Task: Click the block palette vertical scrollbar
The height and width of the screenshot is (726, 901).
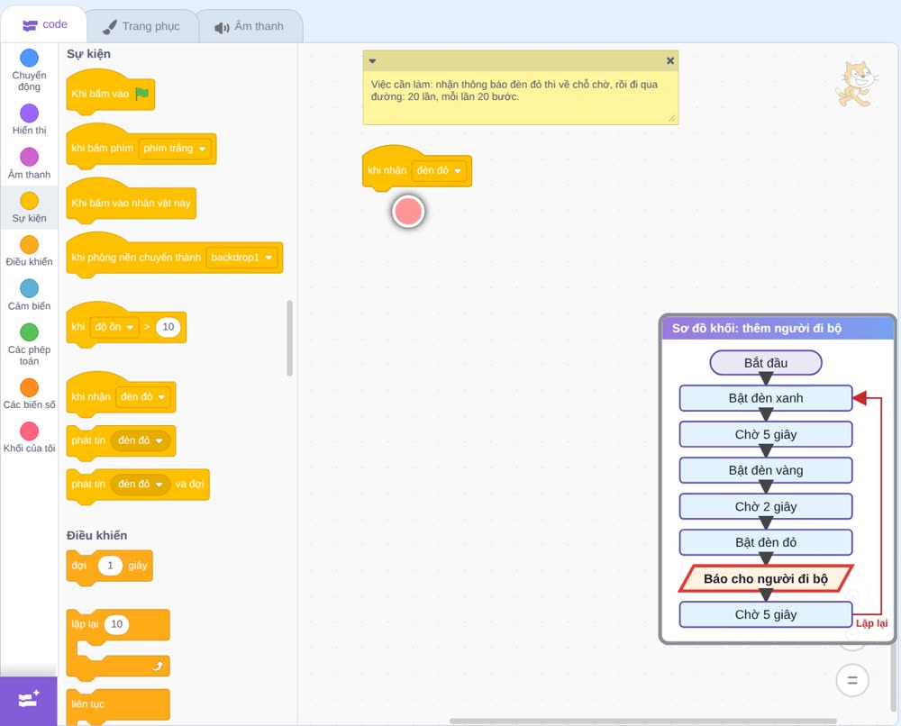Action: pos(289,338)
